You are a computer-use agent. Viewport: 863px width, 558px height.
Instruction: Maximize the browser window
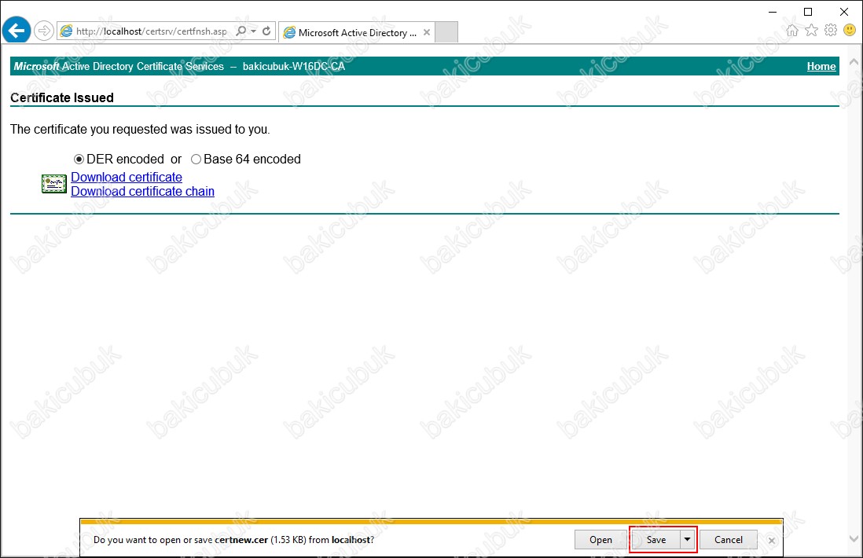[x=808, y=12]
